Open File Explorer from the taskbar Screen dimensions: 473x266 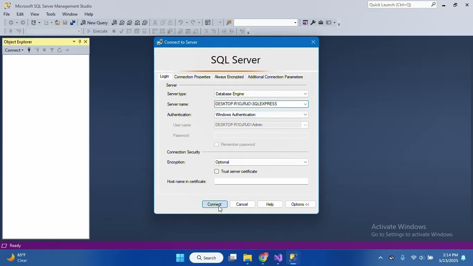248,258
